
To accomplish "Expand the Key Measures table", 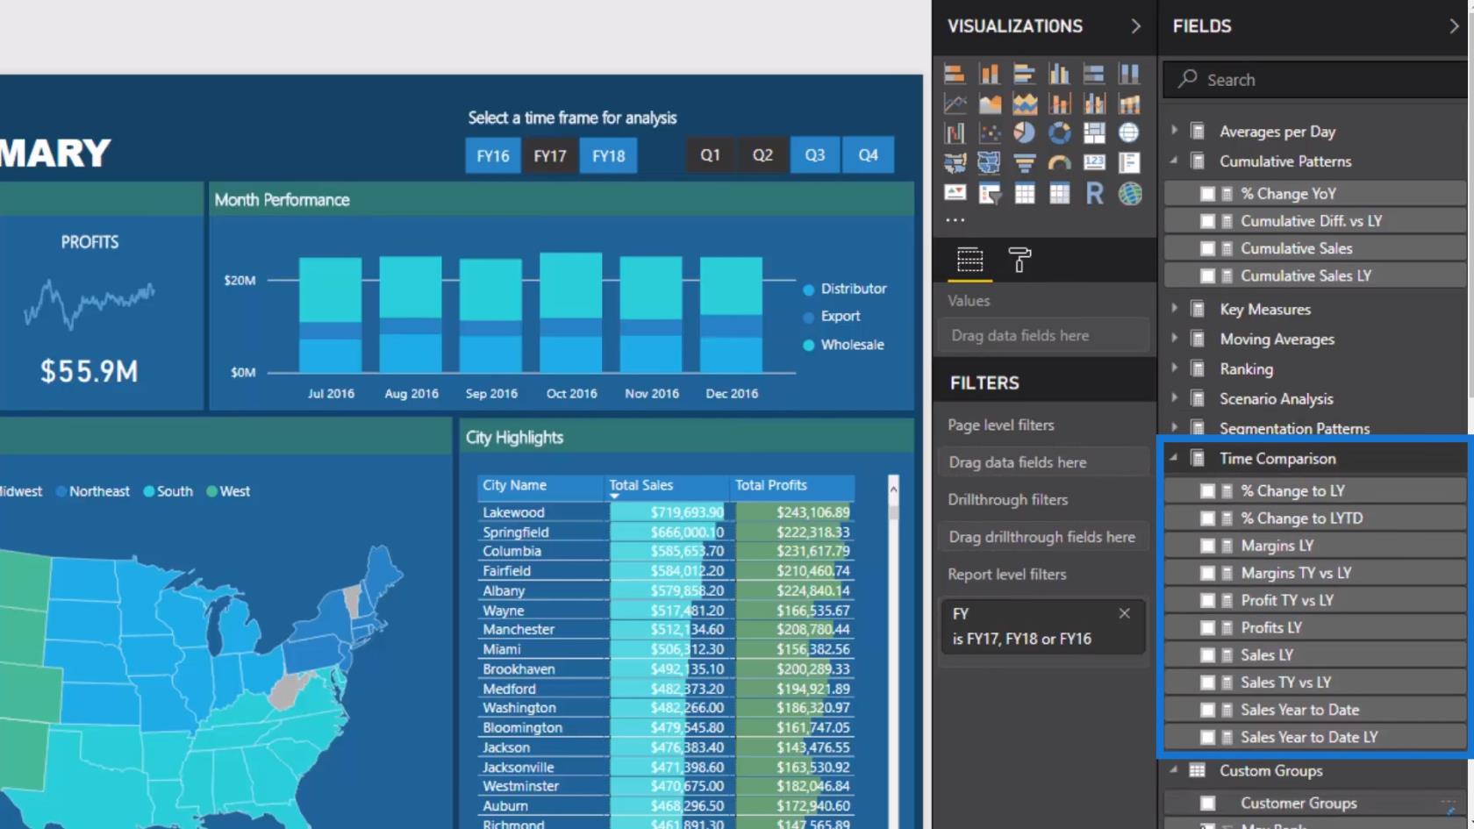I will tap(1174, 309).
